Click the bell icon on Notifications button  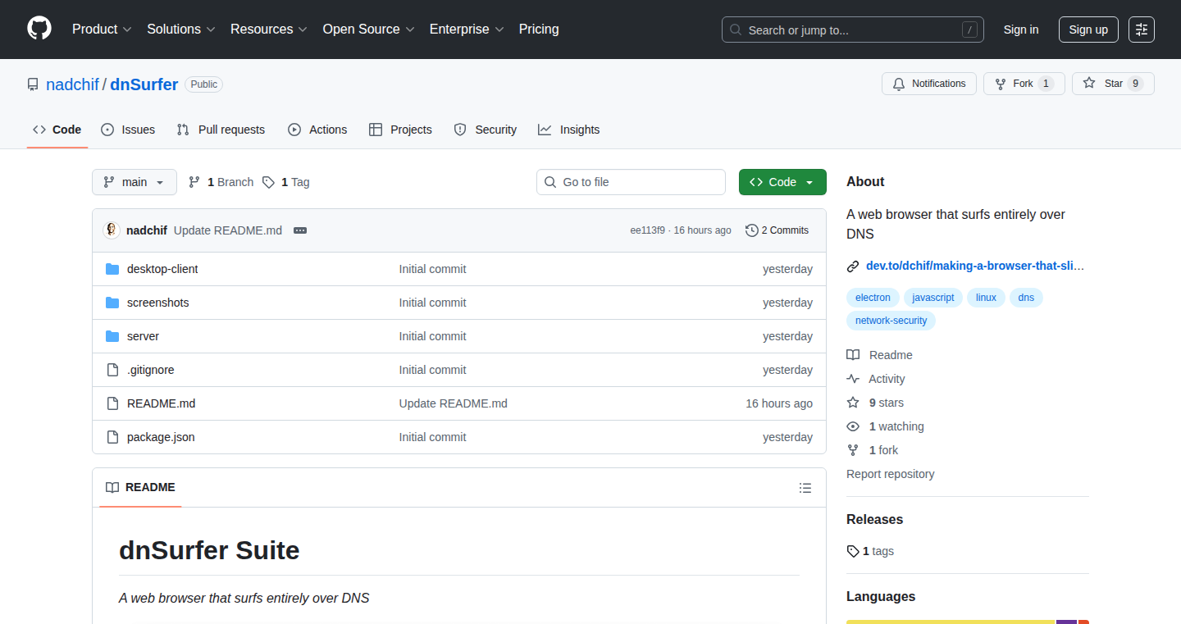tap(899, 84)
